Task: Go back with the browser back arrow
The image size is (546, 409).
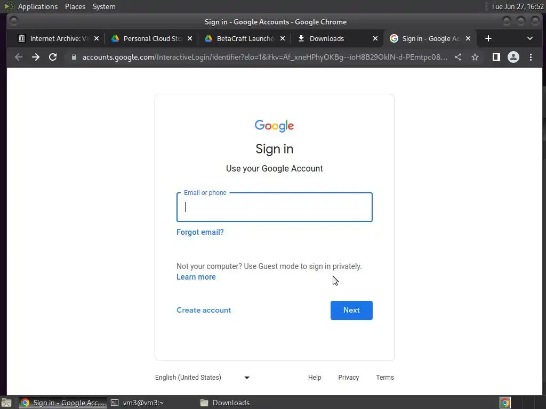Action: [19, 57]
